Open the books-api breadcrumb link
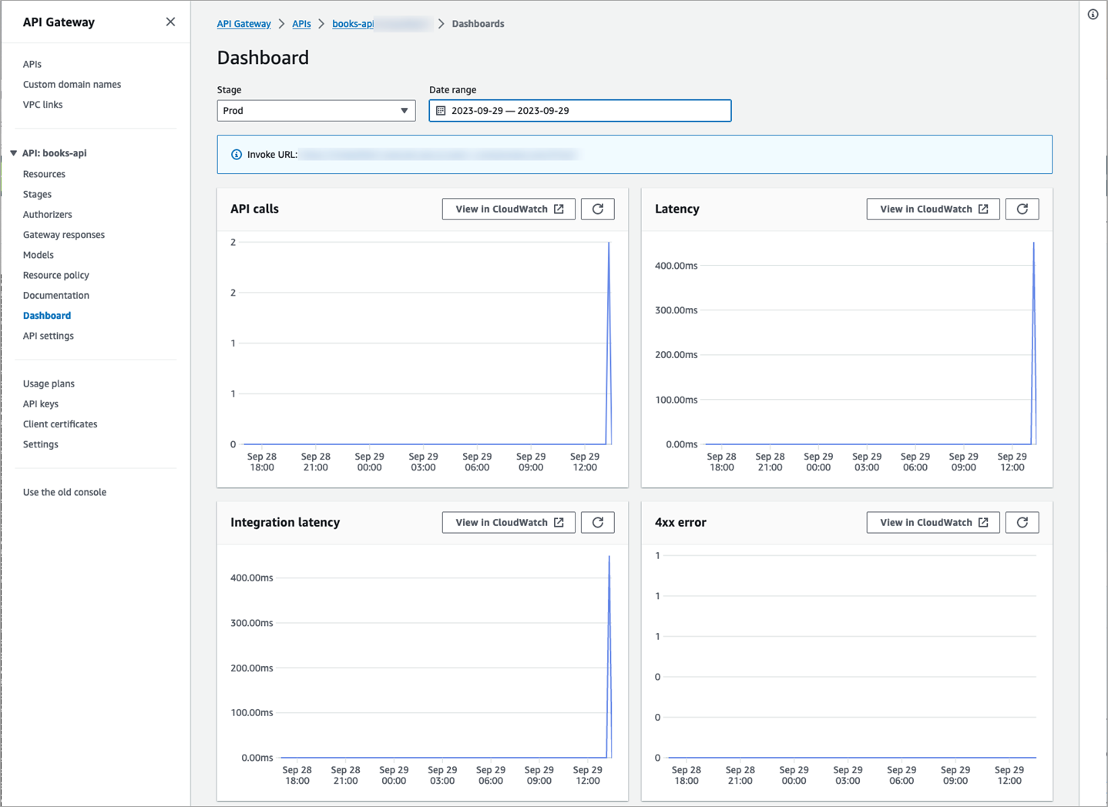1108x807 pixels. (x=353, y=24)
